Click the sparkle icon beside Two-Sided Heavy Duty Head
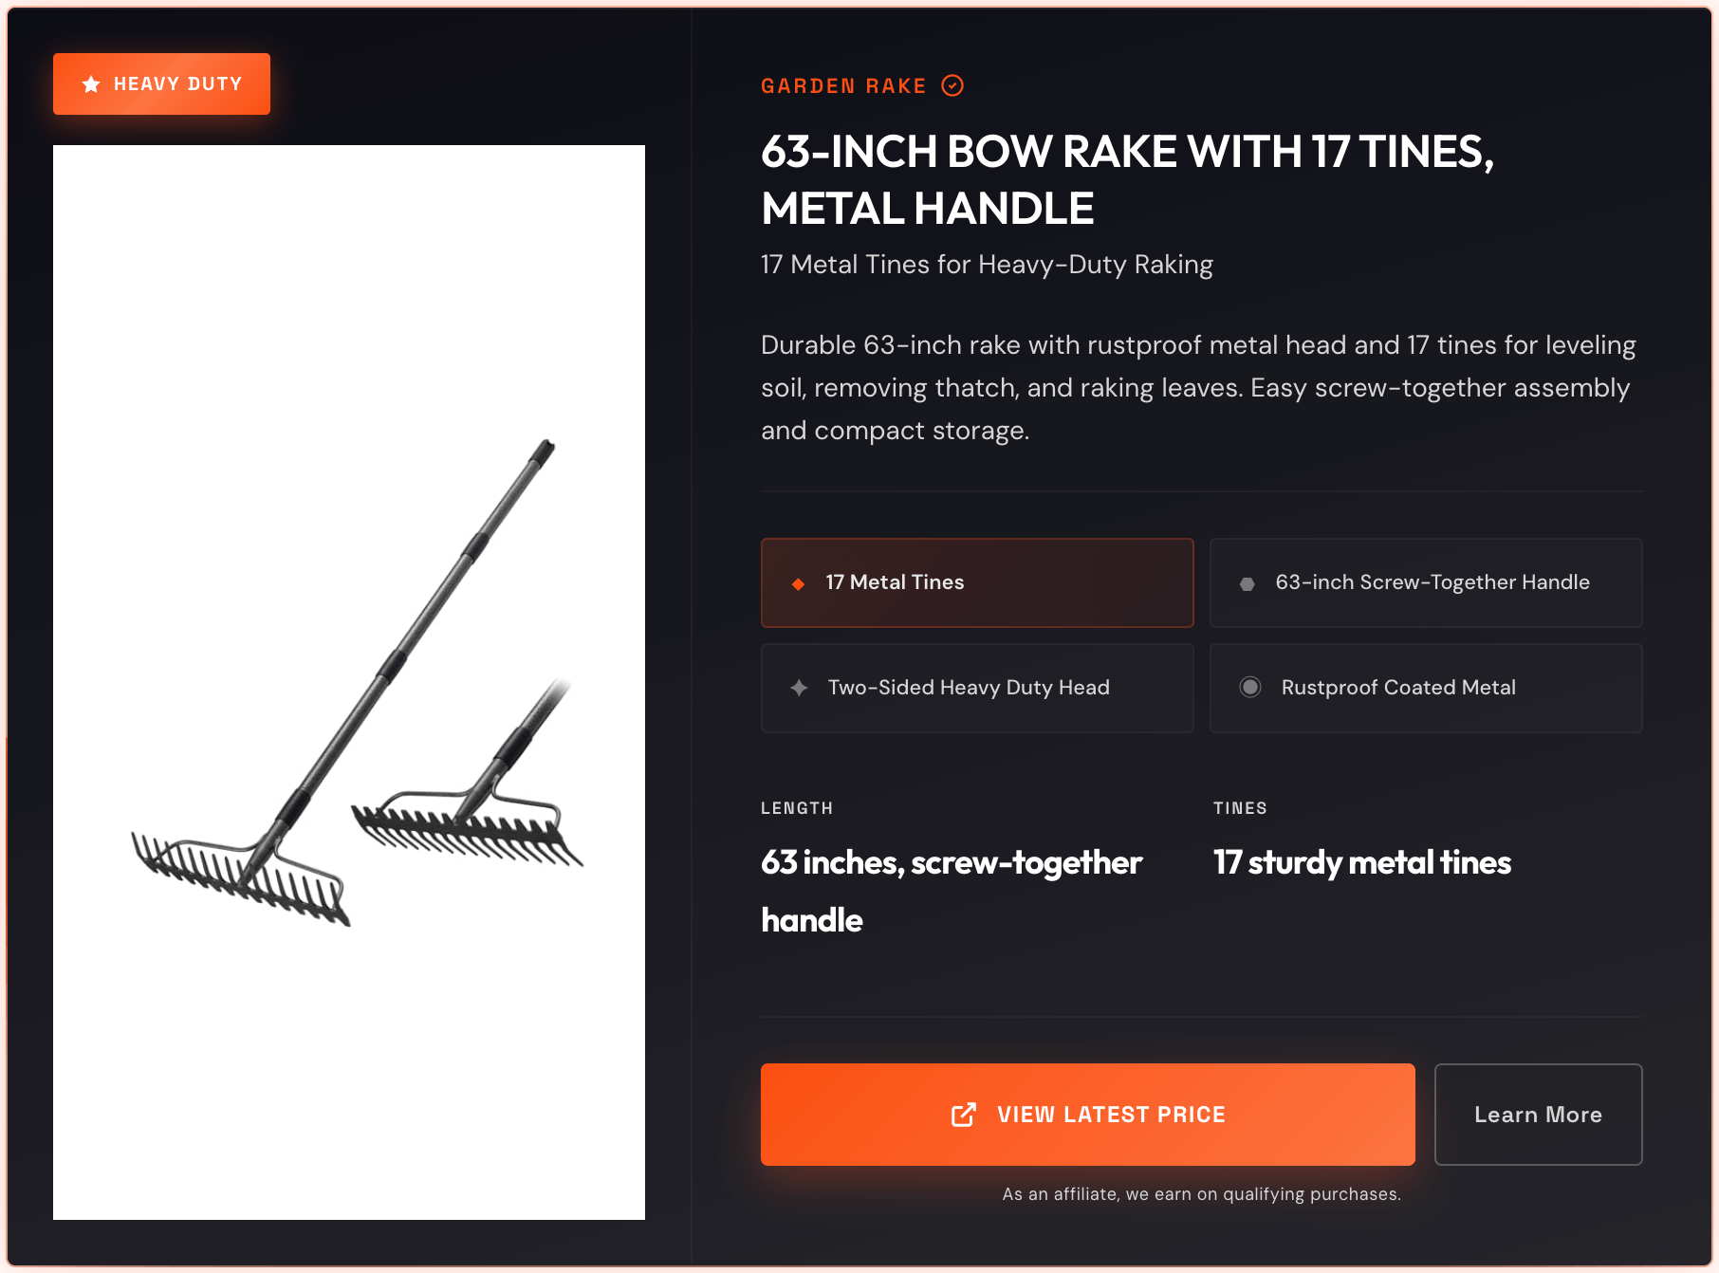Screen dimensions: 1719x1273 click(x=800, y=688)
